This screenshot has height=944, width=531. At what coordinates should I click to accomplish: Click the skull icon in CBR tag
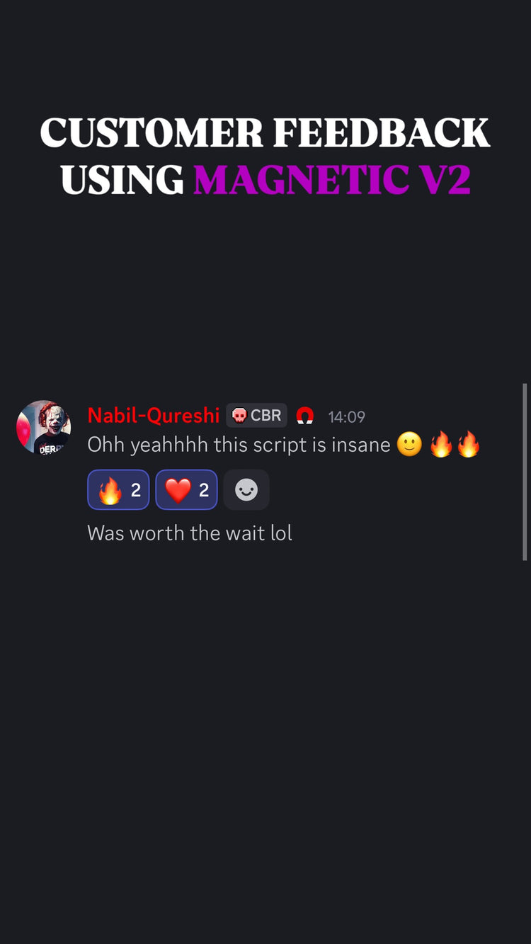239,416
